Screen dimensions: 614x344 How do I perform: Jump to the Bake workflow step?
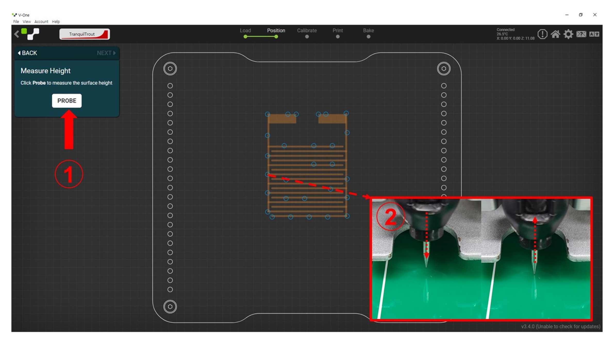point(368,31)
